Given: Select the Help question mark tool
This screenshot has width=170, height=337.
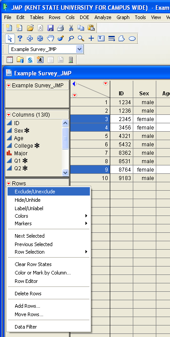Looking at the screenshot, I should 20,39.
